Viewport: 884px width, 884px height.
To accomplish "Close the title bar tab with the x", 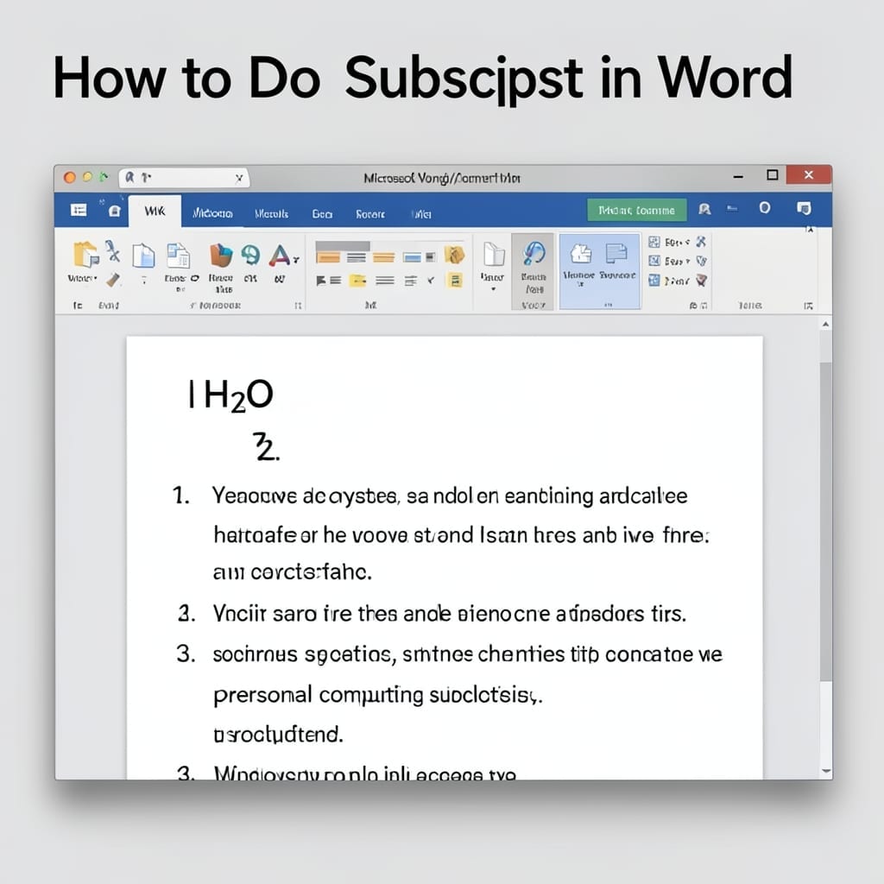I will [x=239, y=178].
